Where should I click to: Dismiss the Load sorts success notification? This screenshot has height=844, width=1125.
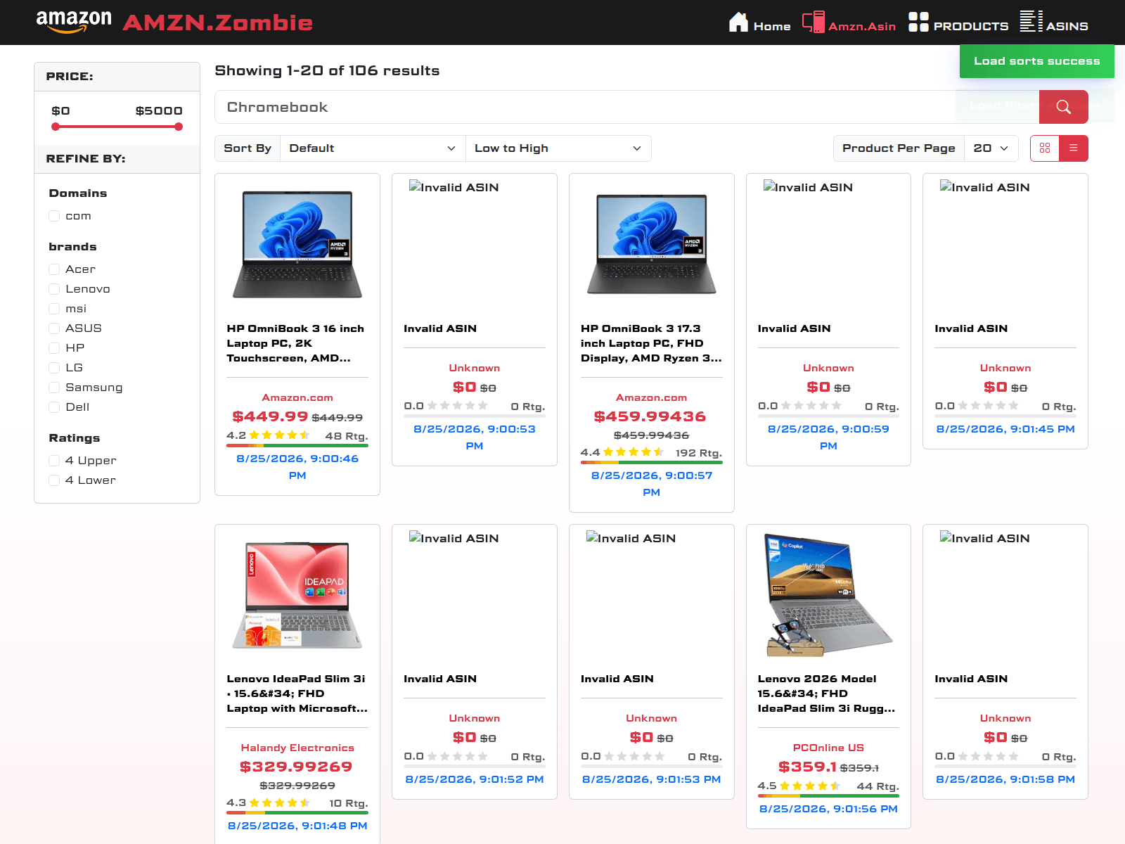click(x=1037, y=61)
